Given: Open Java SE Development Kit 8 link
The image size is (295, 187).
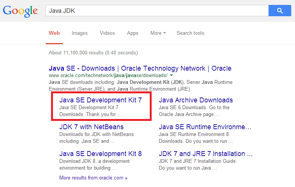Looking at the screenshot, I should click(101, 154).
